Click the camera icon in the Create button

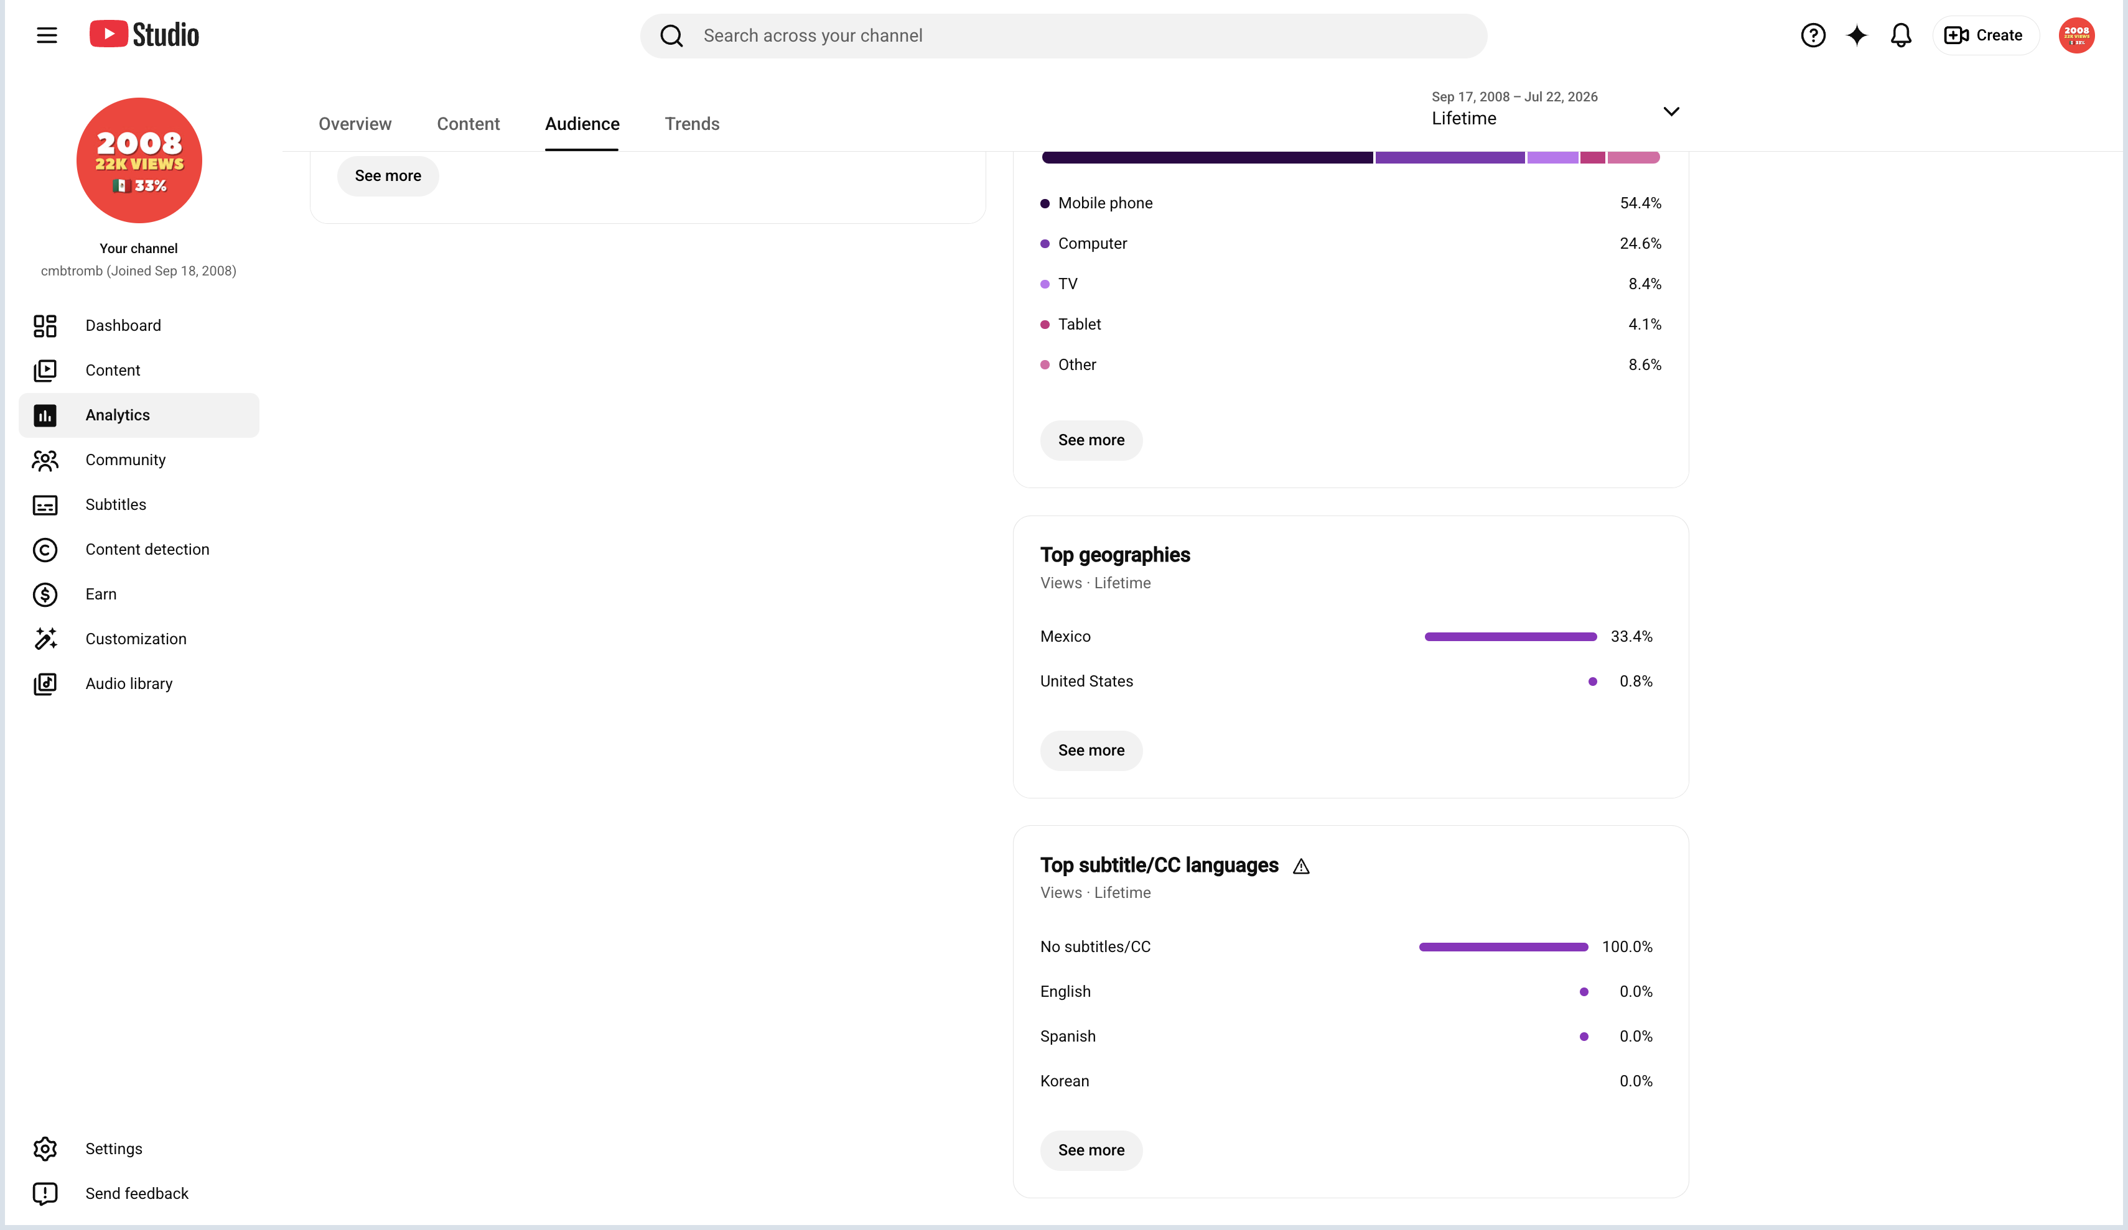(x=1956, y=35)
